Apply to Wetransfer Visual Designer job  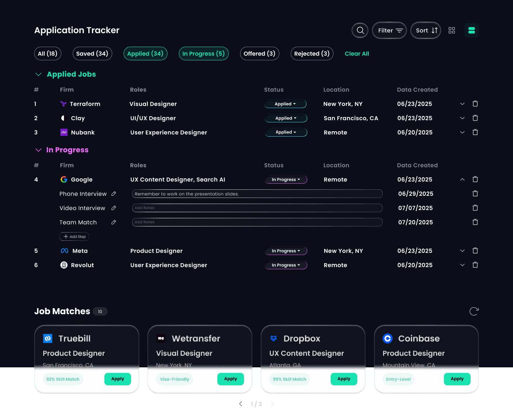[x=230, y=379]
